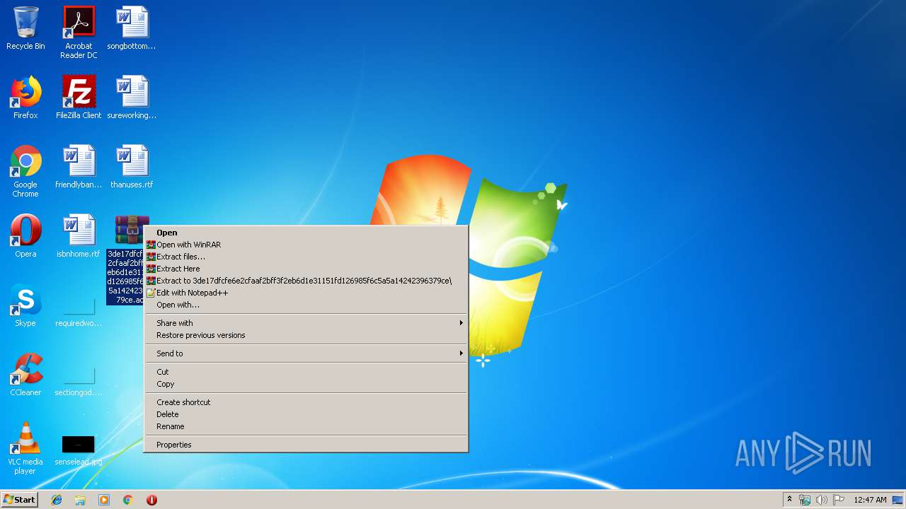
Task: Choose Open with WinRAR
Action: pyautogui.click(x=305, y=245)
